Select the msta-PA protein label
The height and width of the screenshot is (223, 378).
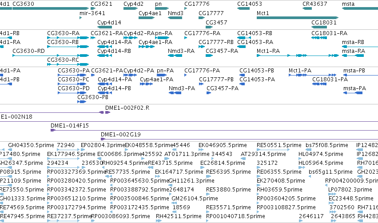click(354, 88)
